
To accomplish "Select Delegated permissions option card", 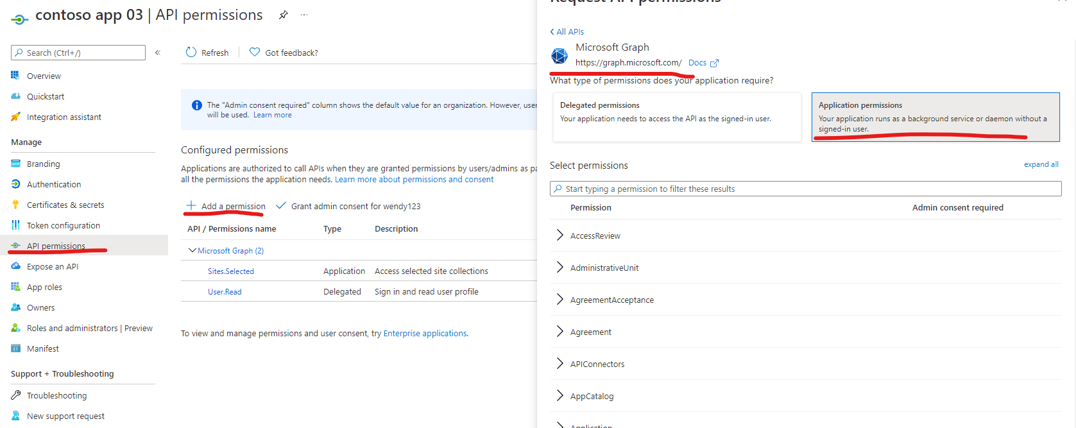I will [x=677, y=117].
